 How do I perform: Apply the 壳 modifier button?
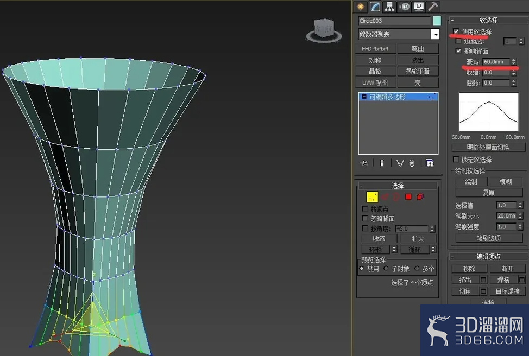[418, 82]
